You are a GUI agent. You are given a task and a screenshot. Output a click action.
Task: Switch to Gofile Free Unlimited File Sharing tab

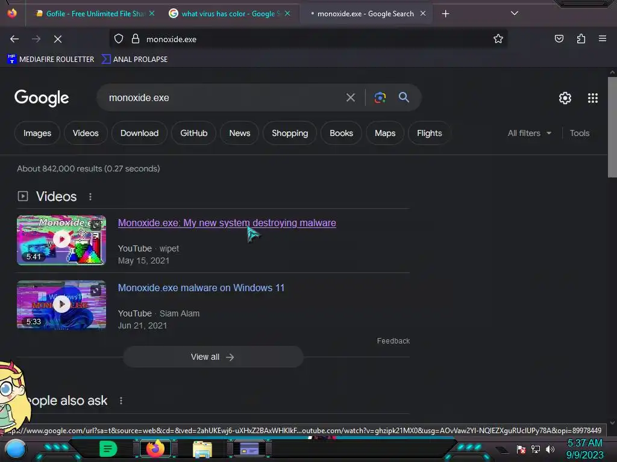pos(90,14)
